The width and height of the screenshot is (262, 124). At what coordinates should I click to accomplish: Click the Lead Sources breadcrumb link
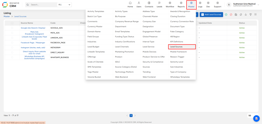tap(20, 17)
